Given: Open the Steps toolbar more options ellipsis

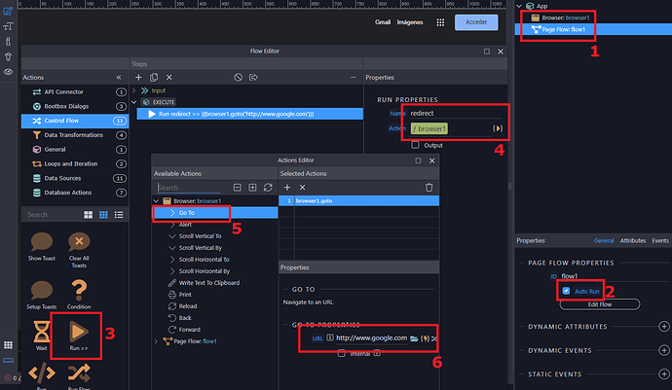Looking at the screenshot, I should tap(353, 78).
